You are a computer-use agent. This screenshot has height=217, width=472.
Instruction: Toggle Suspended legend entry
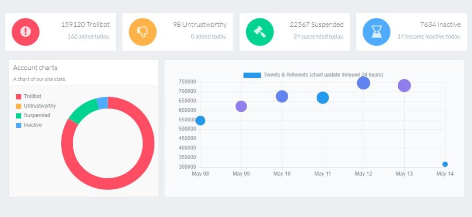(x=33, y=115)
